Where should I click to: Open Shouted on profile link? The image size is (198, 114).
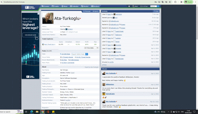coord(112,62)
